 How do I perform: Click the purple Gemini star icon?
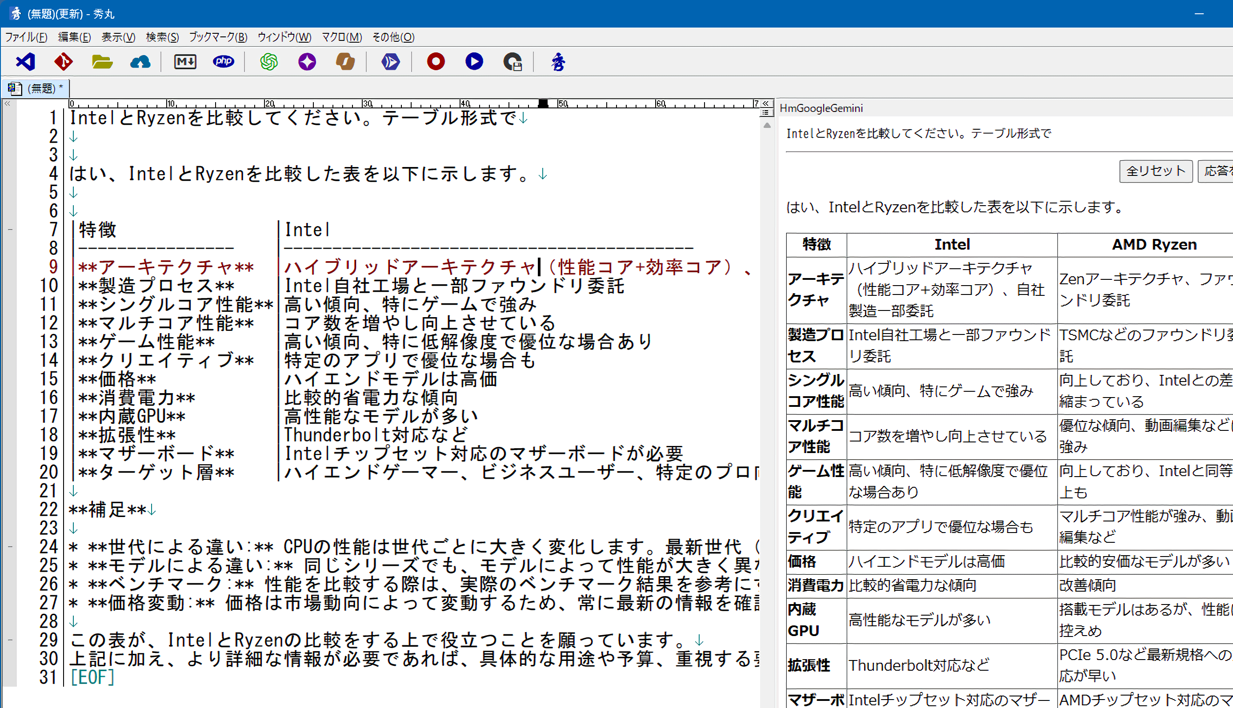pyautogui.click(x=307, y=62)
